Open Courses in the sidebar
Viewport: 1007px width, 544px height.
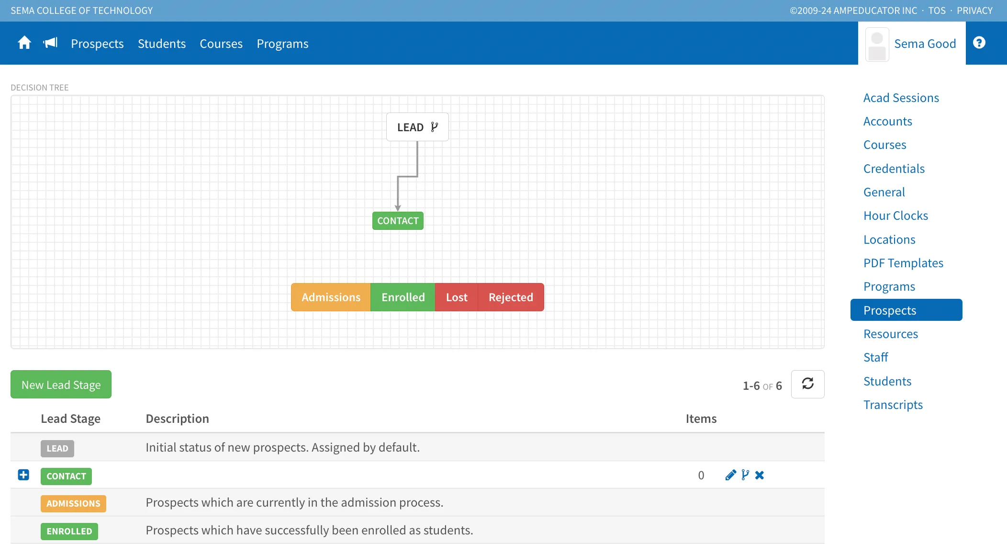pyautogui.click(x=884, y=145)
